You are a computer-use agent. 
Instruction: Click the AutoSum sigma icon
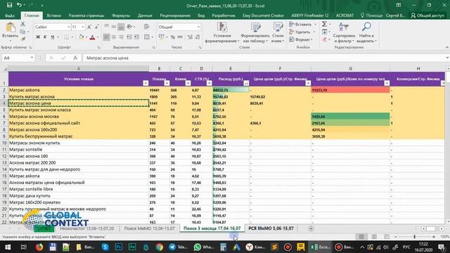click(x=324, y=24)
